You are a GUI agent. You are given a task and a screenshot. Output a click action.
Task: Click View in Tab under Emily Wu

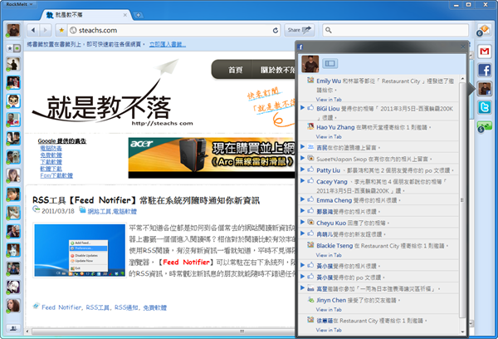329,99
